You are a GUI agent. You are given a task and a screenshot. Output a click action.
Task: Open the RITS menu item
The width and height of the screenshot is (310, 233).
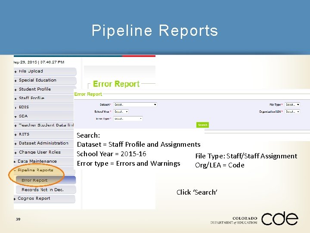tap(44, 134)
